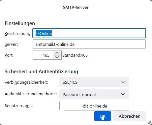Click the Port number field showing 465
152x125 pixels.
coord(43,55)
